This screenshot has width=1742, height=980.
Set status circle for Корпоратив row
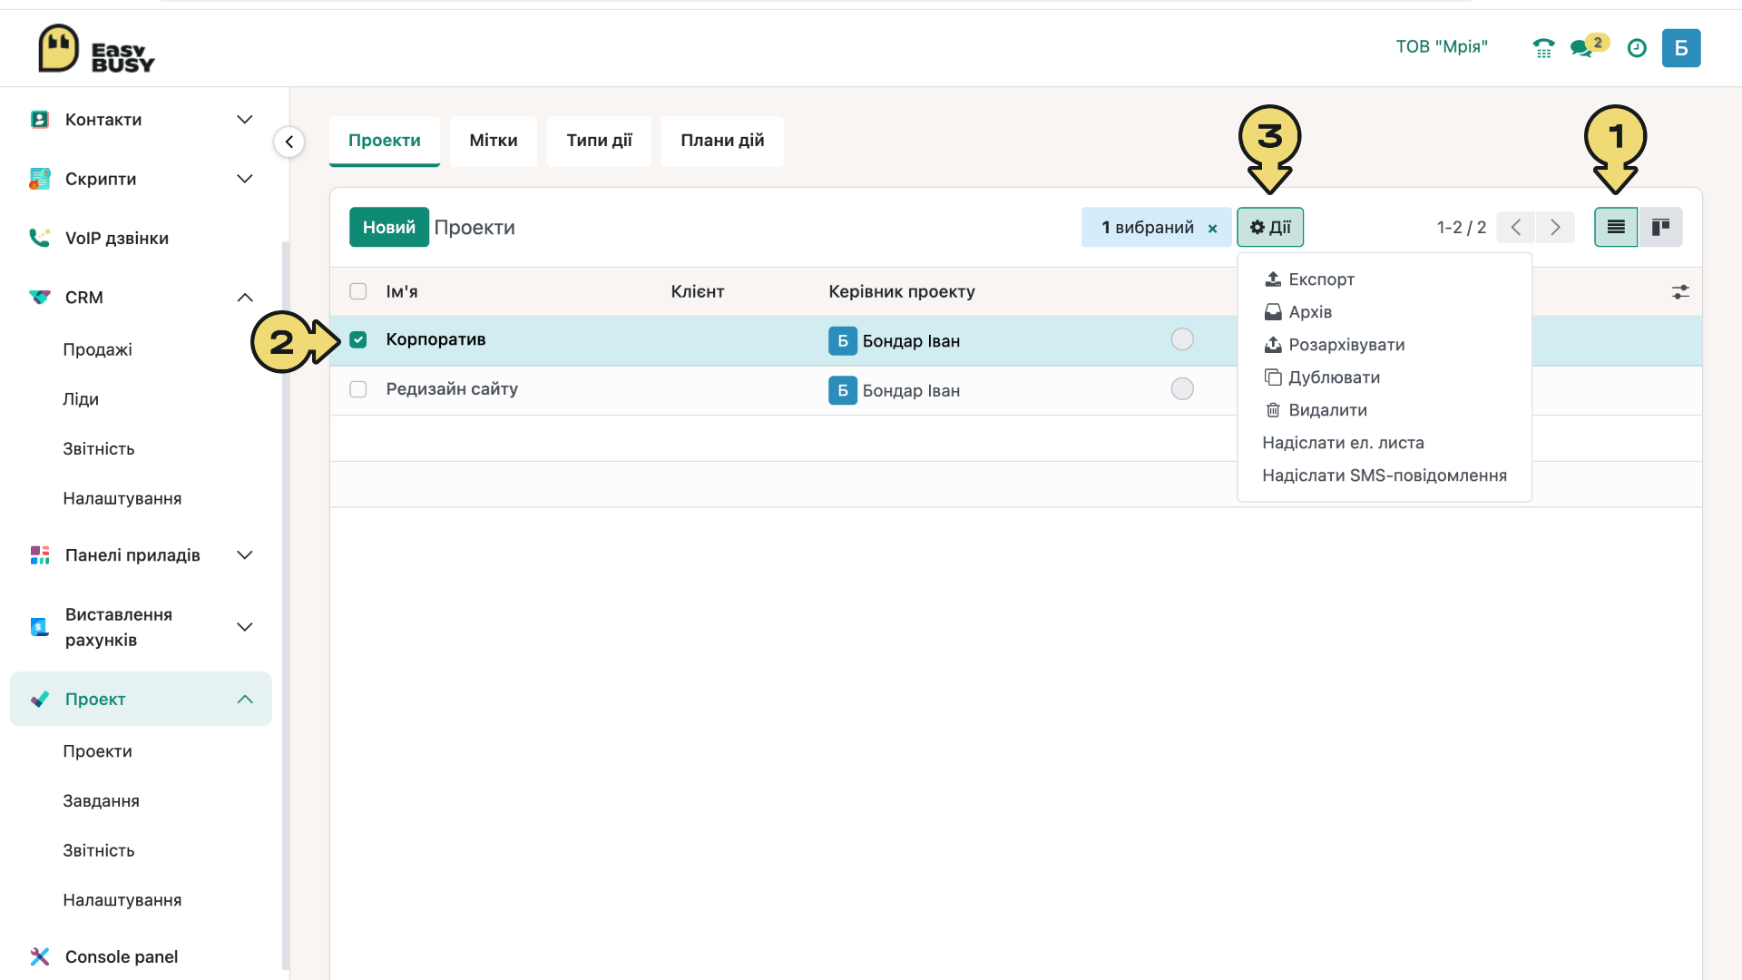(x=1182, y=339)
